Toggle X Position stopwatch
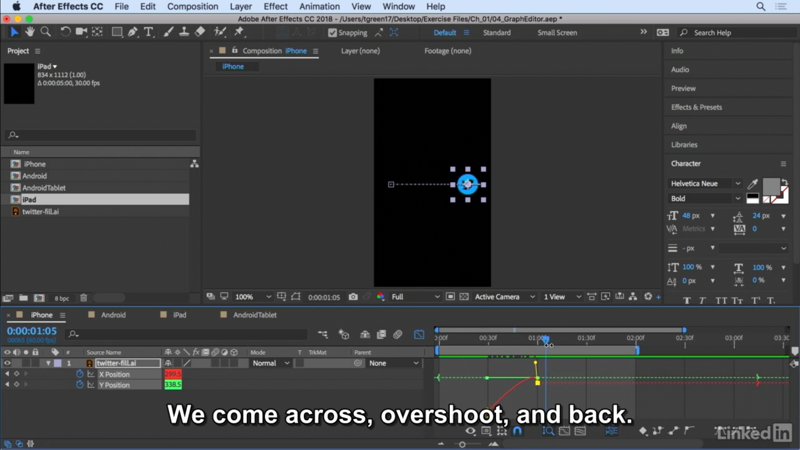 click(x=80, y=374)
